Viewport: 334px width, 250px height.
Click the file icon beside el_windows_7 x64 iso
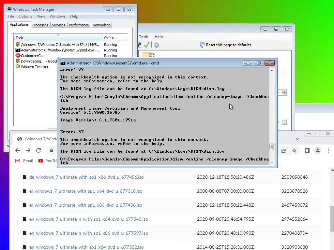24,191
